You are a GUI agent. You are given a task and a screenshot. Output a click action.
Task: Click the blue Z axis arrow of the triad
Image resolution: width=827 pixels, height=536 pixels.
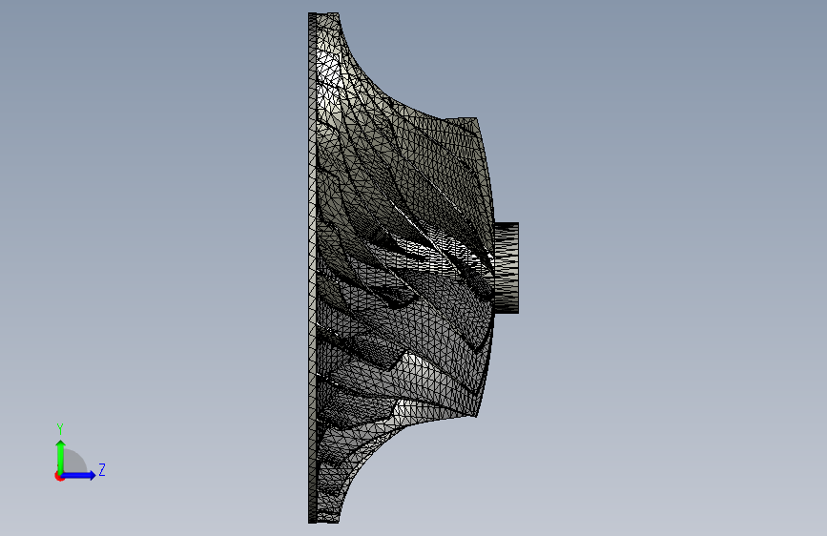pos(79,475)
